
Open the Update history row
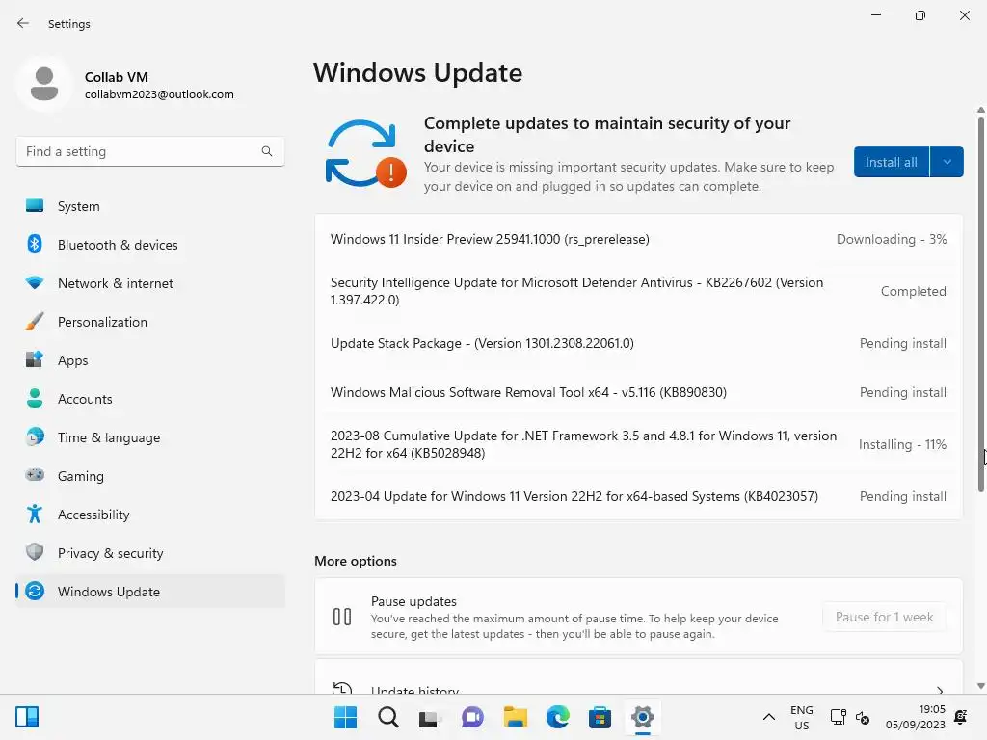coord(638,678)
